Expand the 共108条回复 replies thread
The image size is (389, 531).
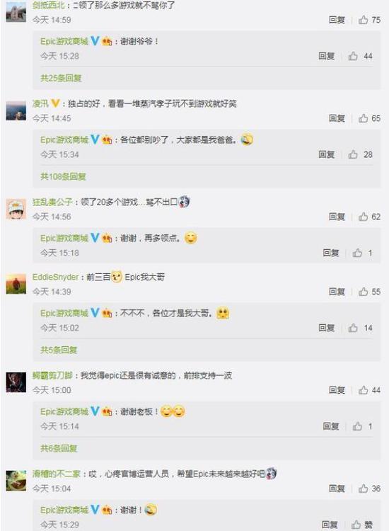click(63, 176)
